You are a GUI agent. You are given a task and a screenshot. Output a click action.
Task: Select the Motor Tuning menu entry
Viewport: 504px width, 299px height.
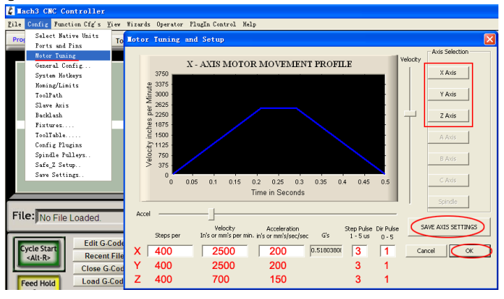click(x=68, y=56)
